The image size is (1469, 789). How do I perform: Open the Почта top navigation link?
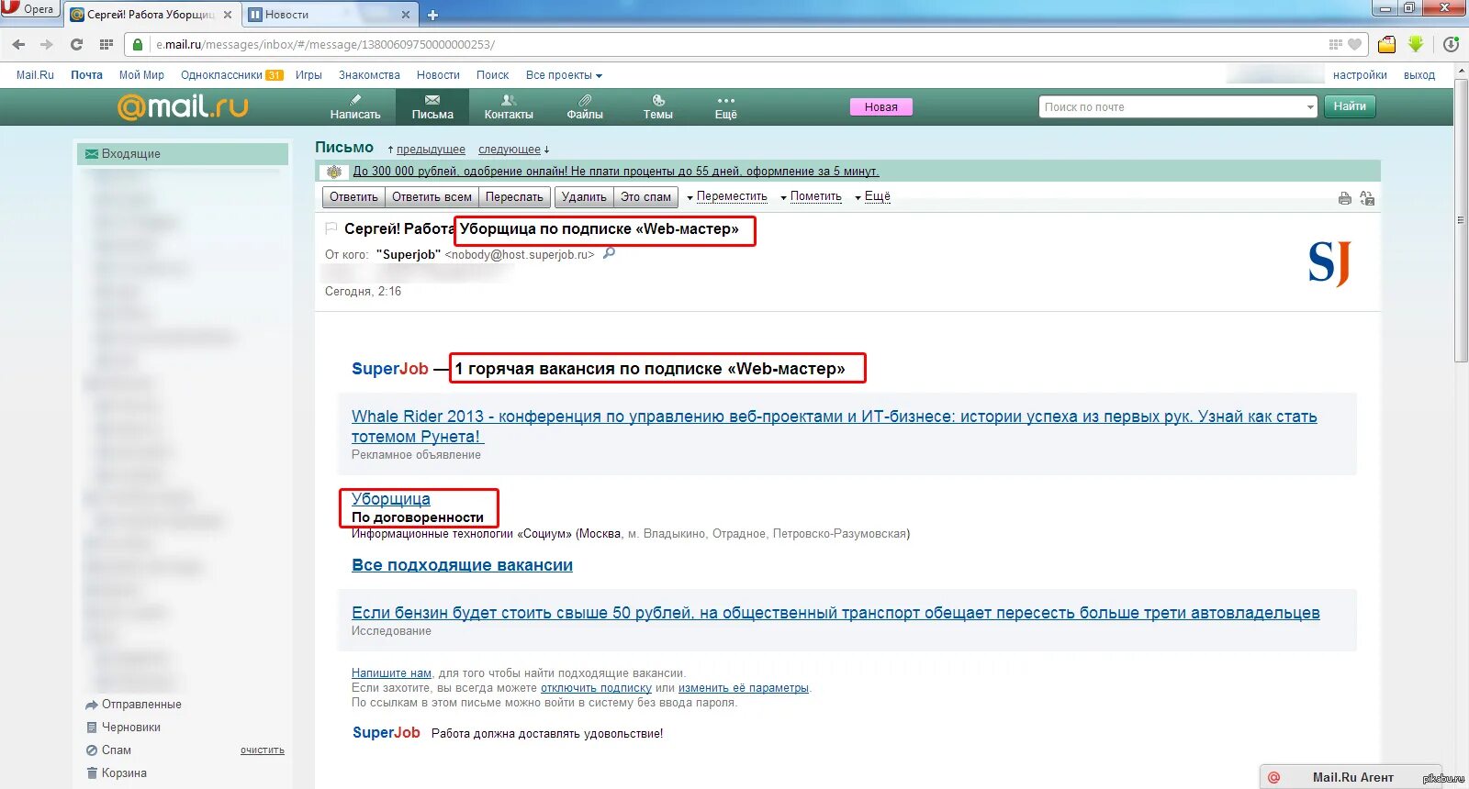[x=87, y=75]
